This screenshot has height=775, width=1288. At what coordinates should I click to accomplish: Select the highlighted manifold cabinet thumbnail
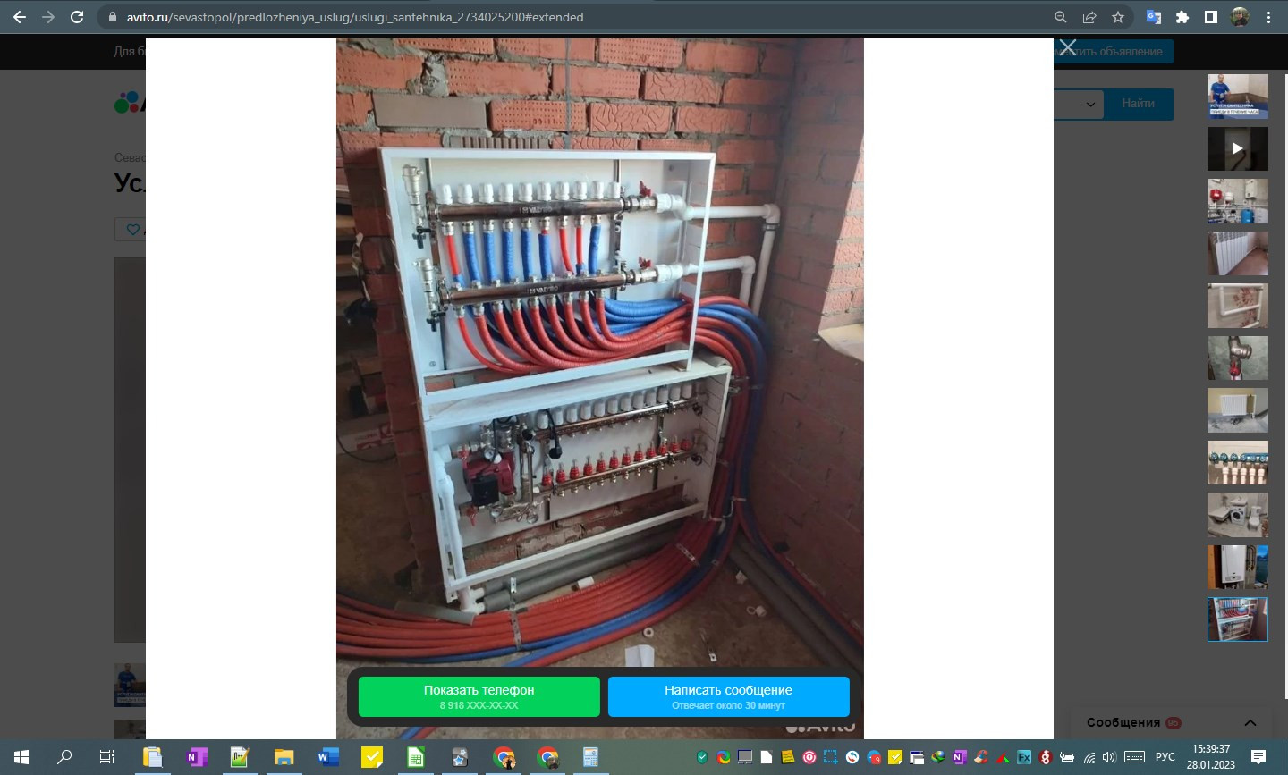(1238, 619)
